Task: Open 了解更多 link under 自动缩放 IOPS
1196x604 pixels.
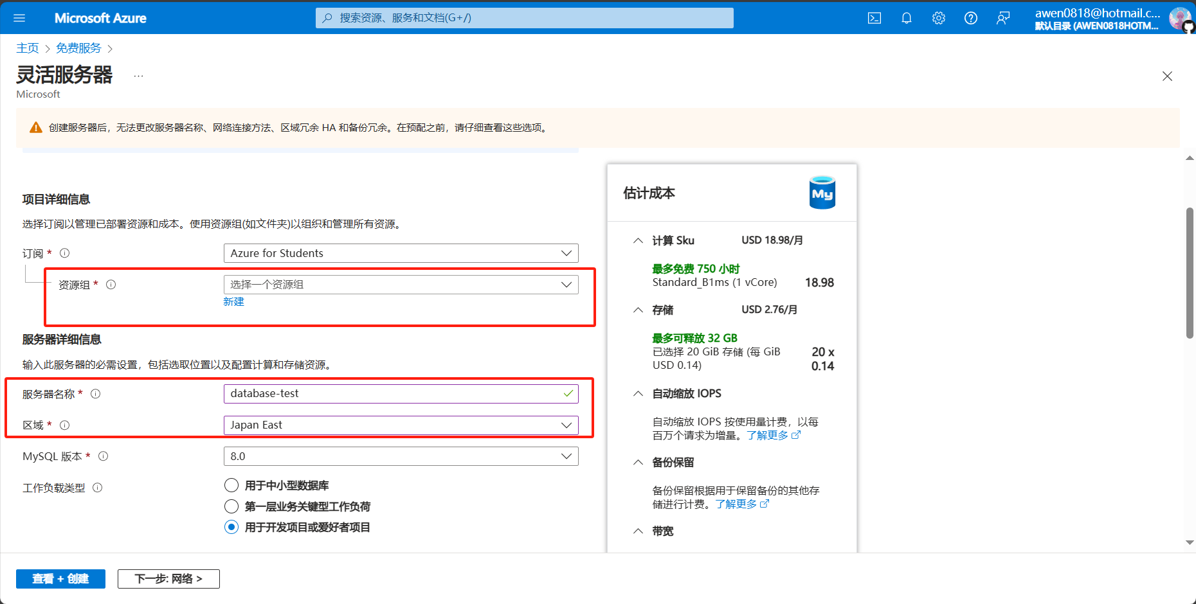Action: coord(774,435)
